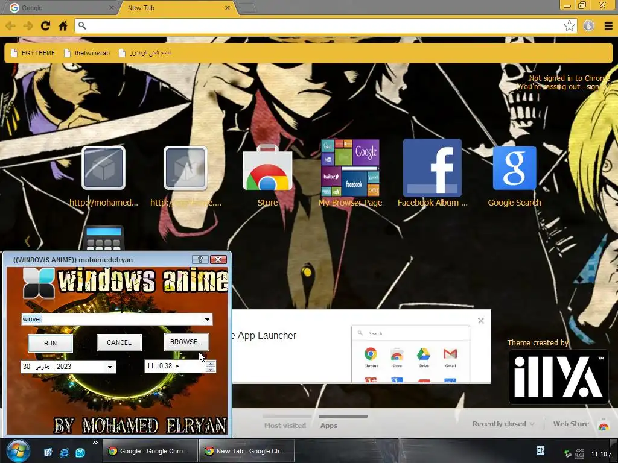Click the third quick launch icon
Screen dimensions: 618x463
point(80,452)
